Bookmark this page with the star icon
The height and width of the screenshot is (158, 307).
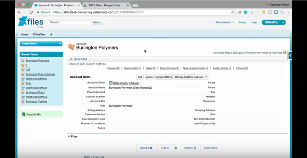(232, 12)
